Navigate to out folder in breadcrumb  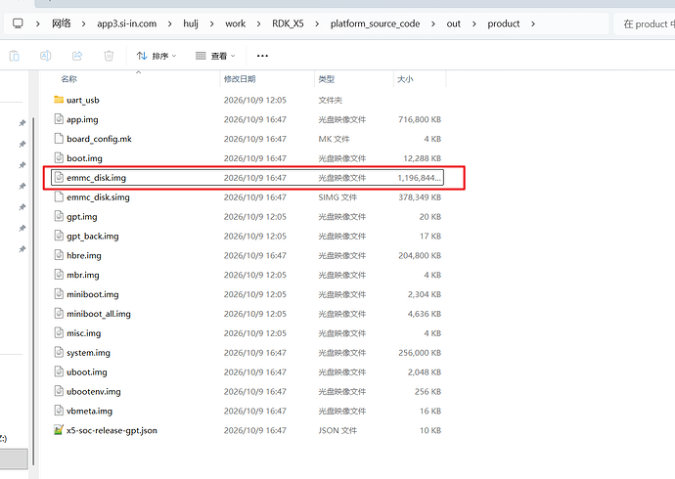point(453,23)
